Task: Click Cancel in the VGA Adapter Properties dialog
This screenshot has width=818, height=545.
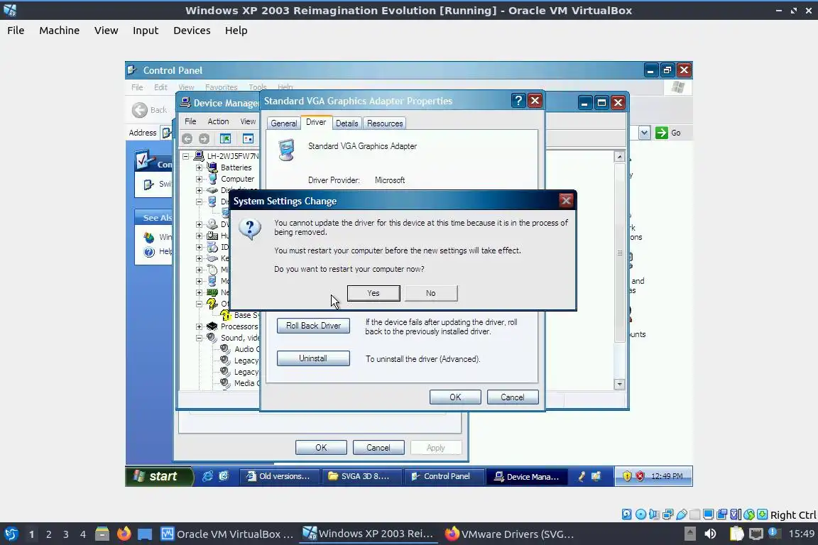Action: click(513, 397)
